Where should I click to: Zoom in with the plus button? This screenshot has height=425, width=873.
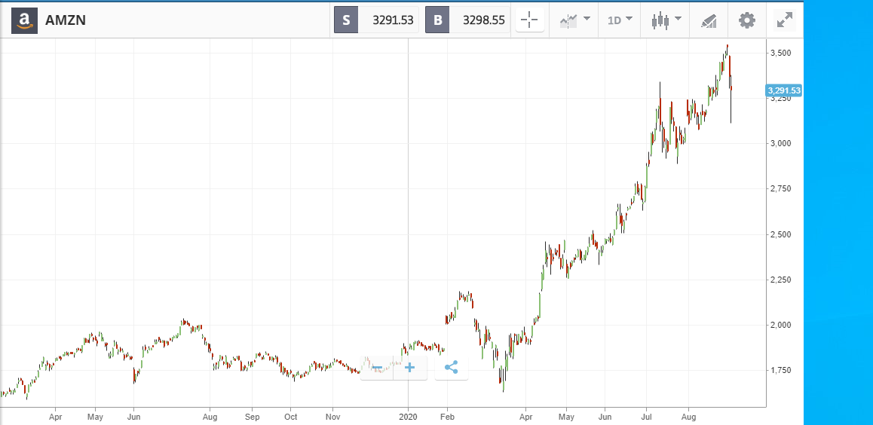pyautogui.click(x=410, y=368)
